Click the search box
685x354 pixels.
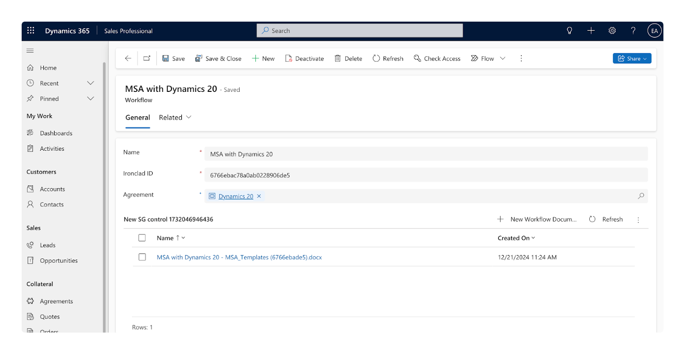360,31
